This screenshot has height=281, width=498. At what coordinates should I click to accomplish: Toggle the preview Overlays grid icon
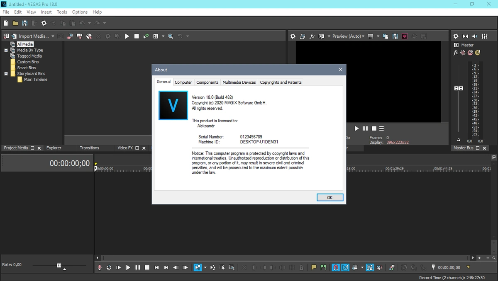pos(371,36)
